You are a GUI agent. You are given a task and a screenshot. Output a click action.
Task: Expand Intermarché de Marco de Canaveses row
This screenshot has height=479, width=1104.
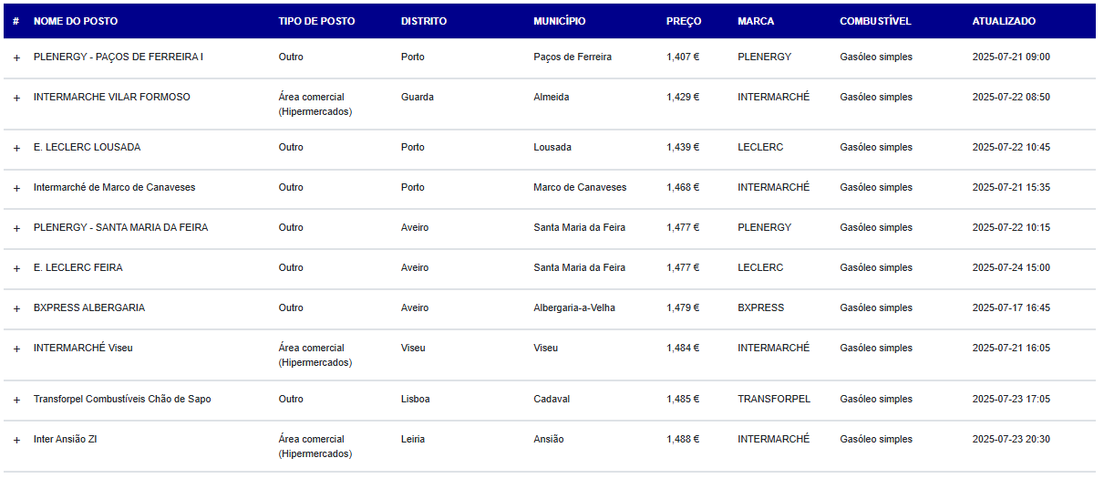point(16,188)
